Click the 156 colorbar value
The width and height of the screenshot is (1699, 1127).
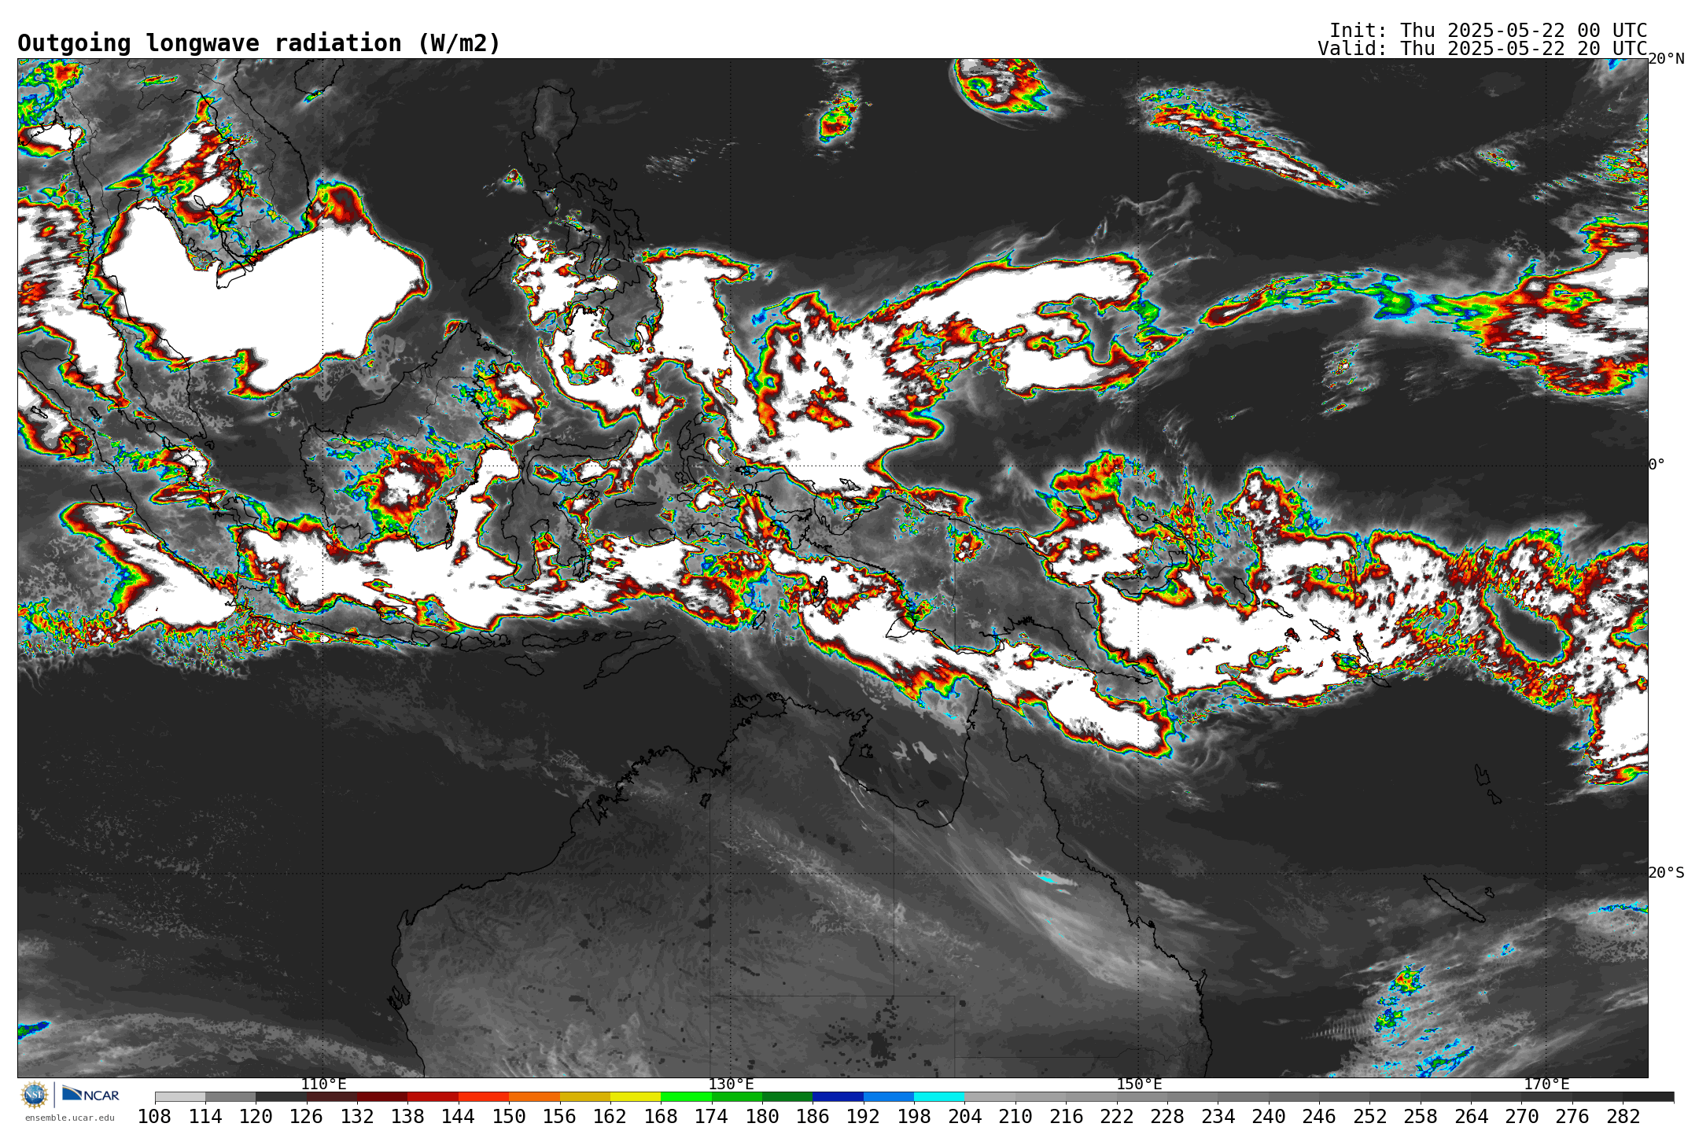tap(559, 1117)
